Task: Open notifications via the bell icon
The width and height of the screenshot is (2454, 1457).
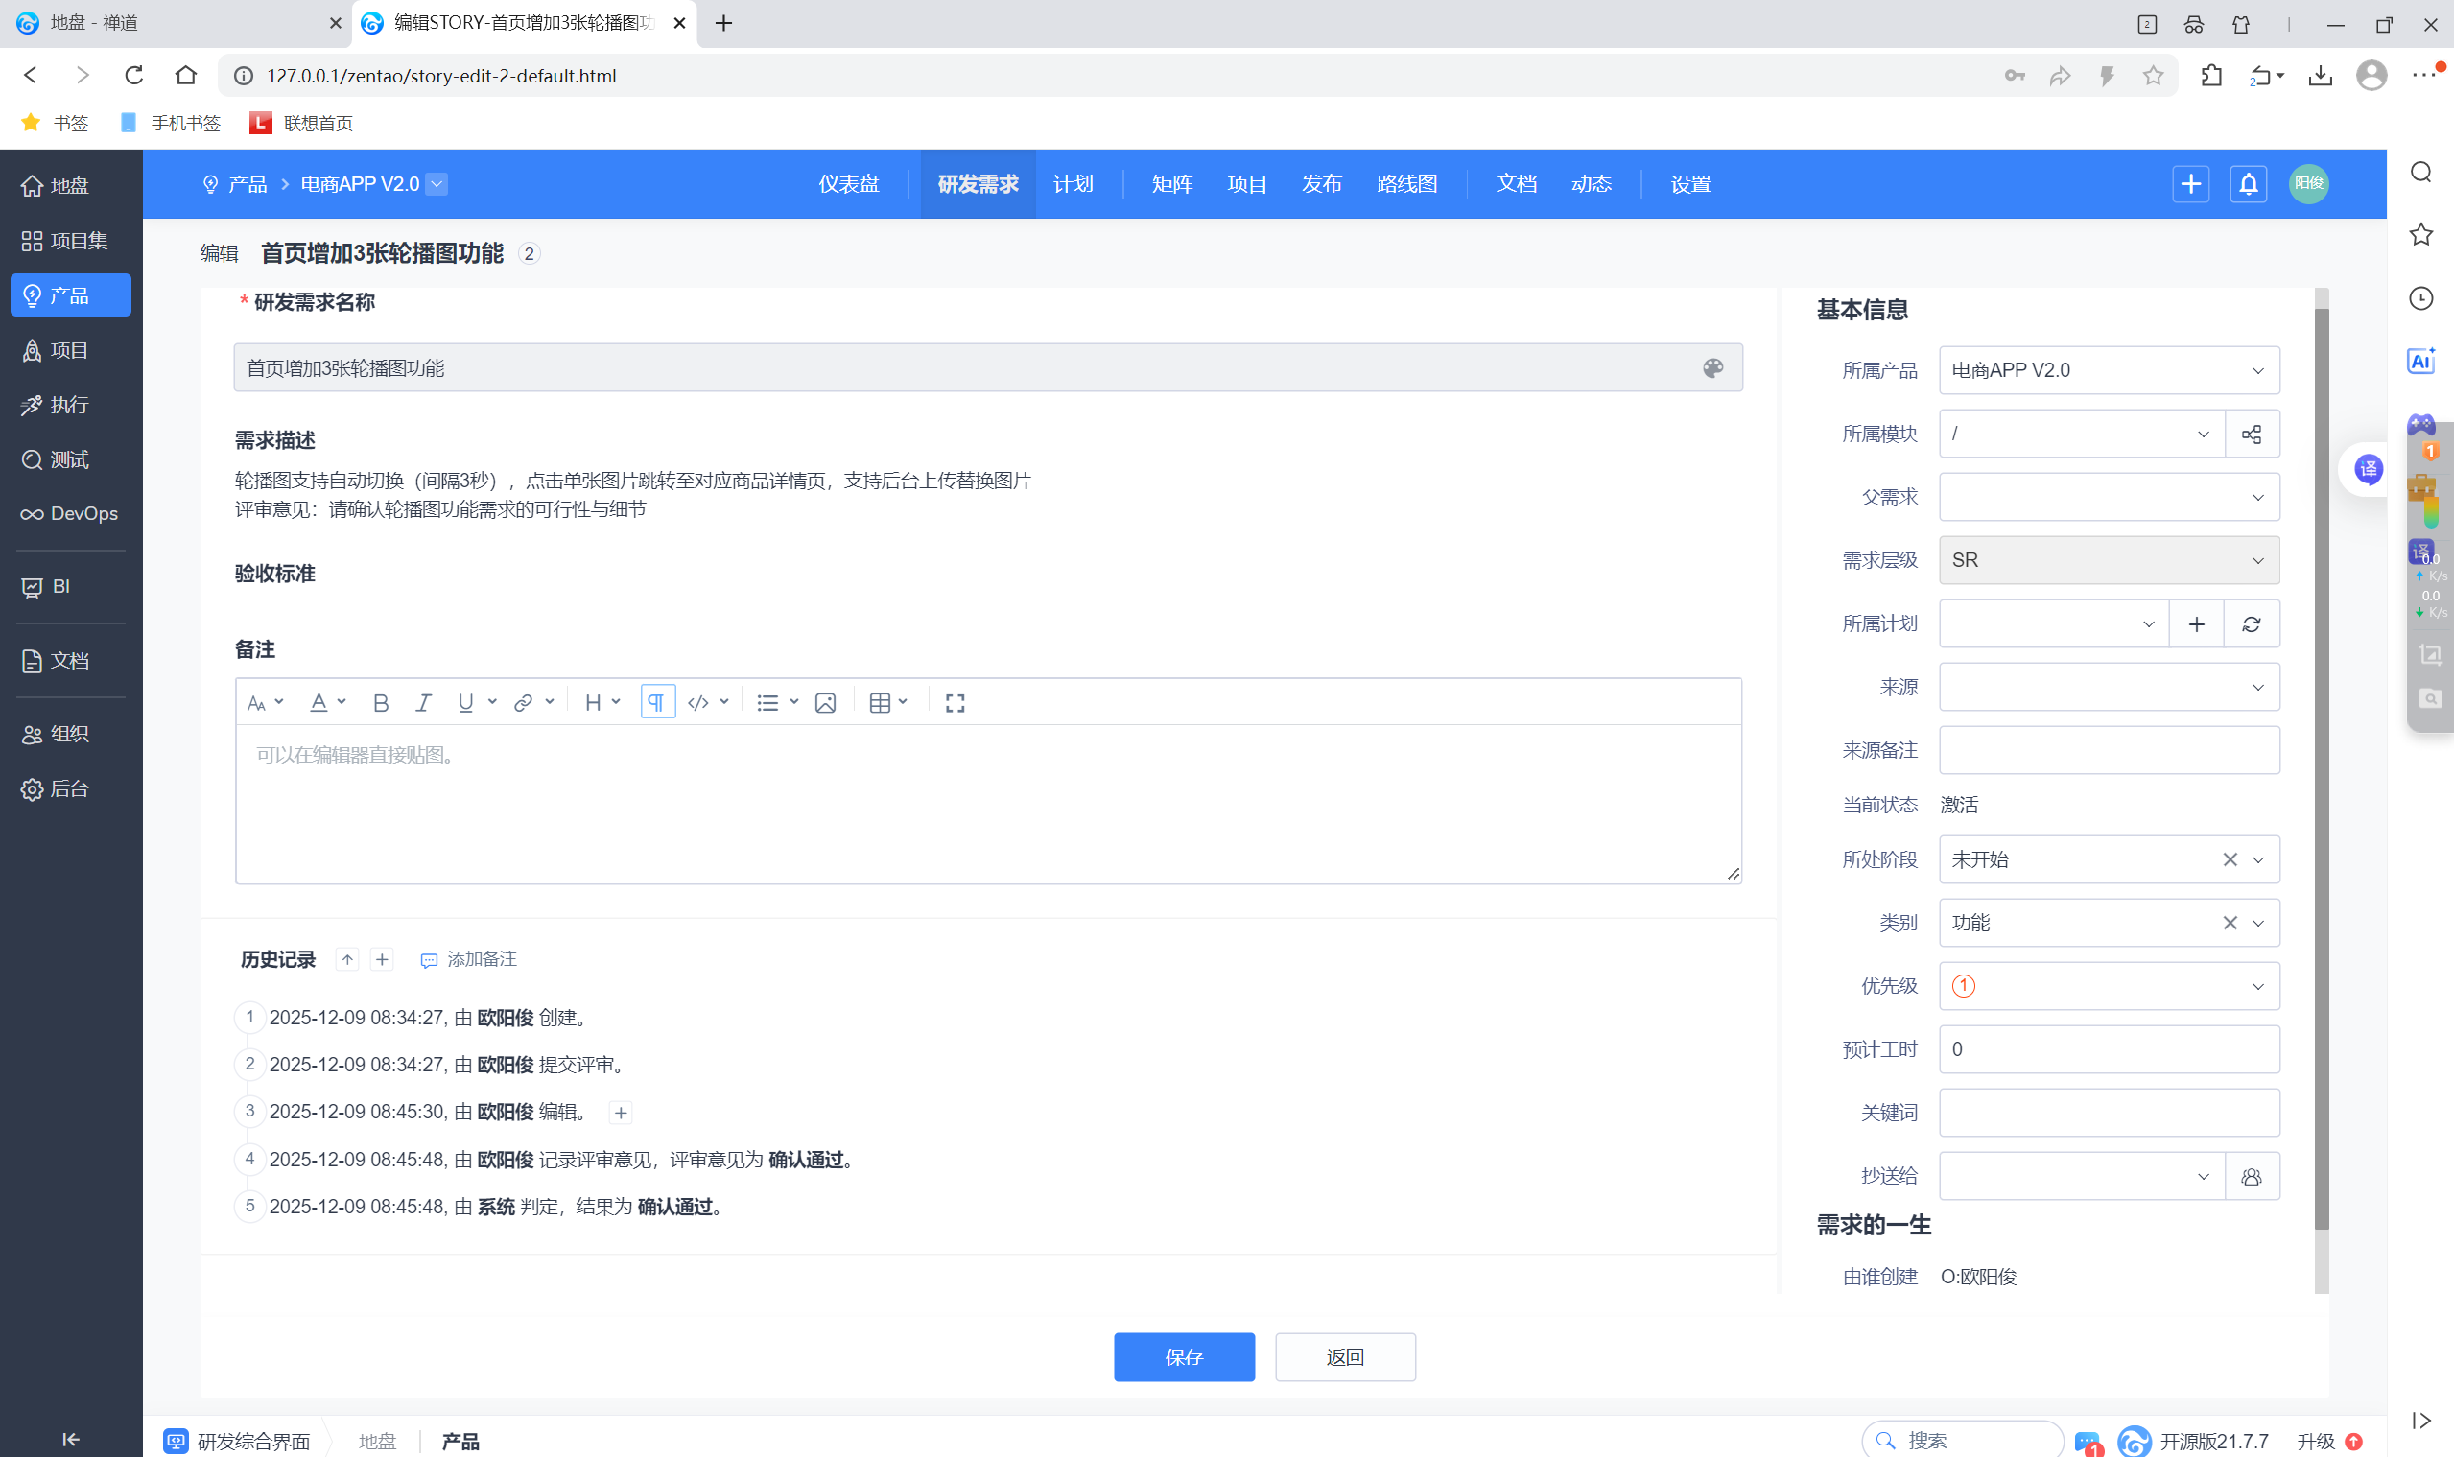Action: click(2247, 183)
